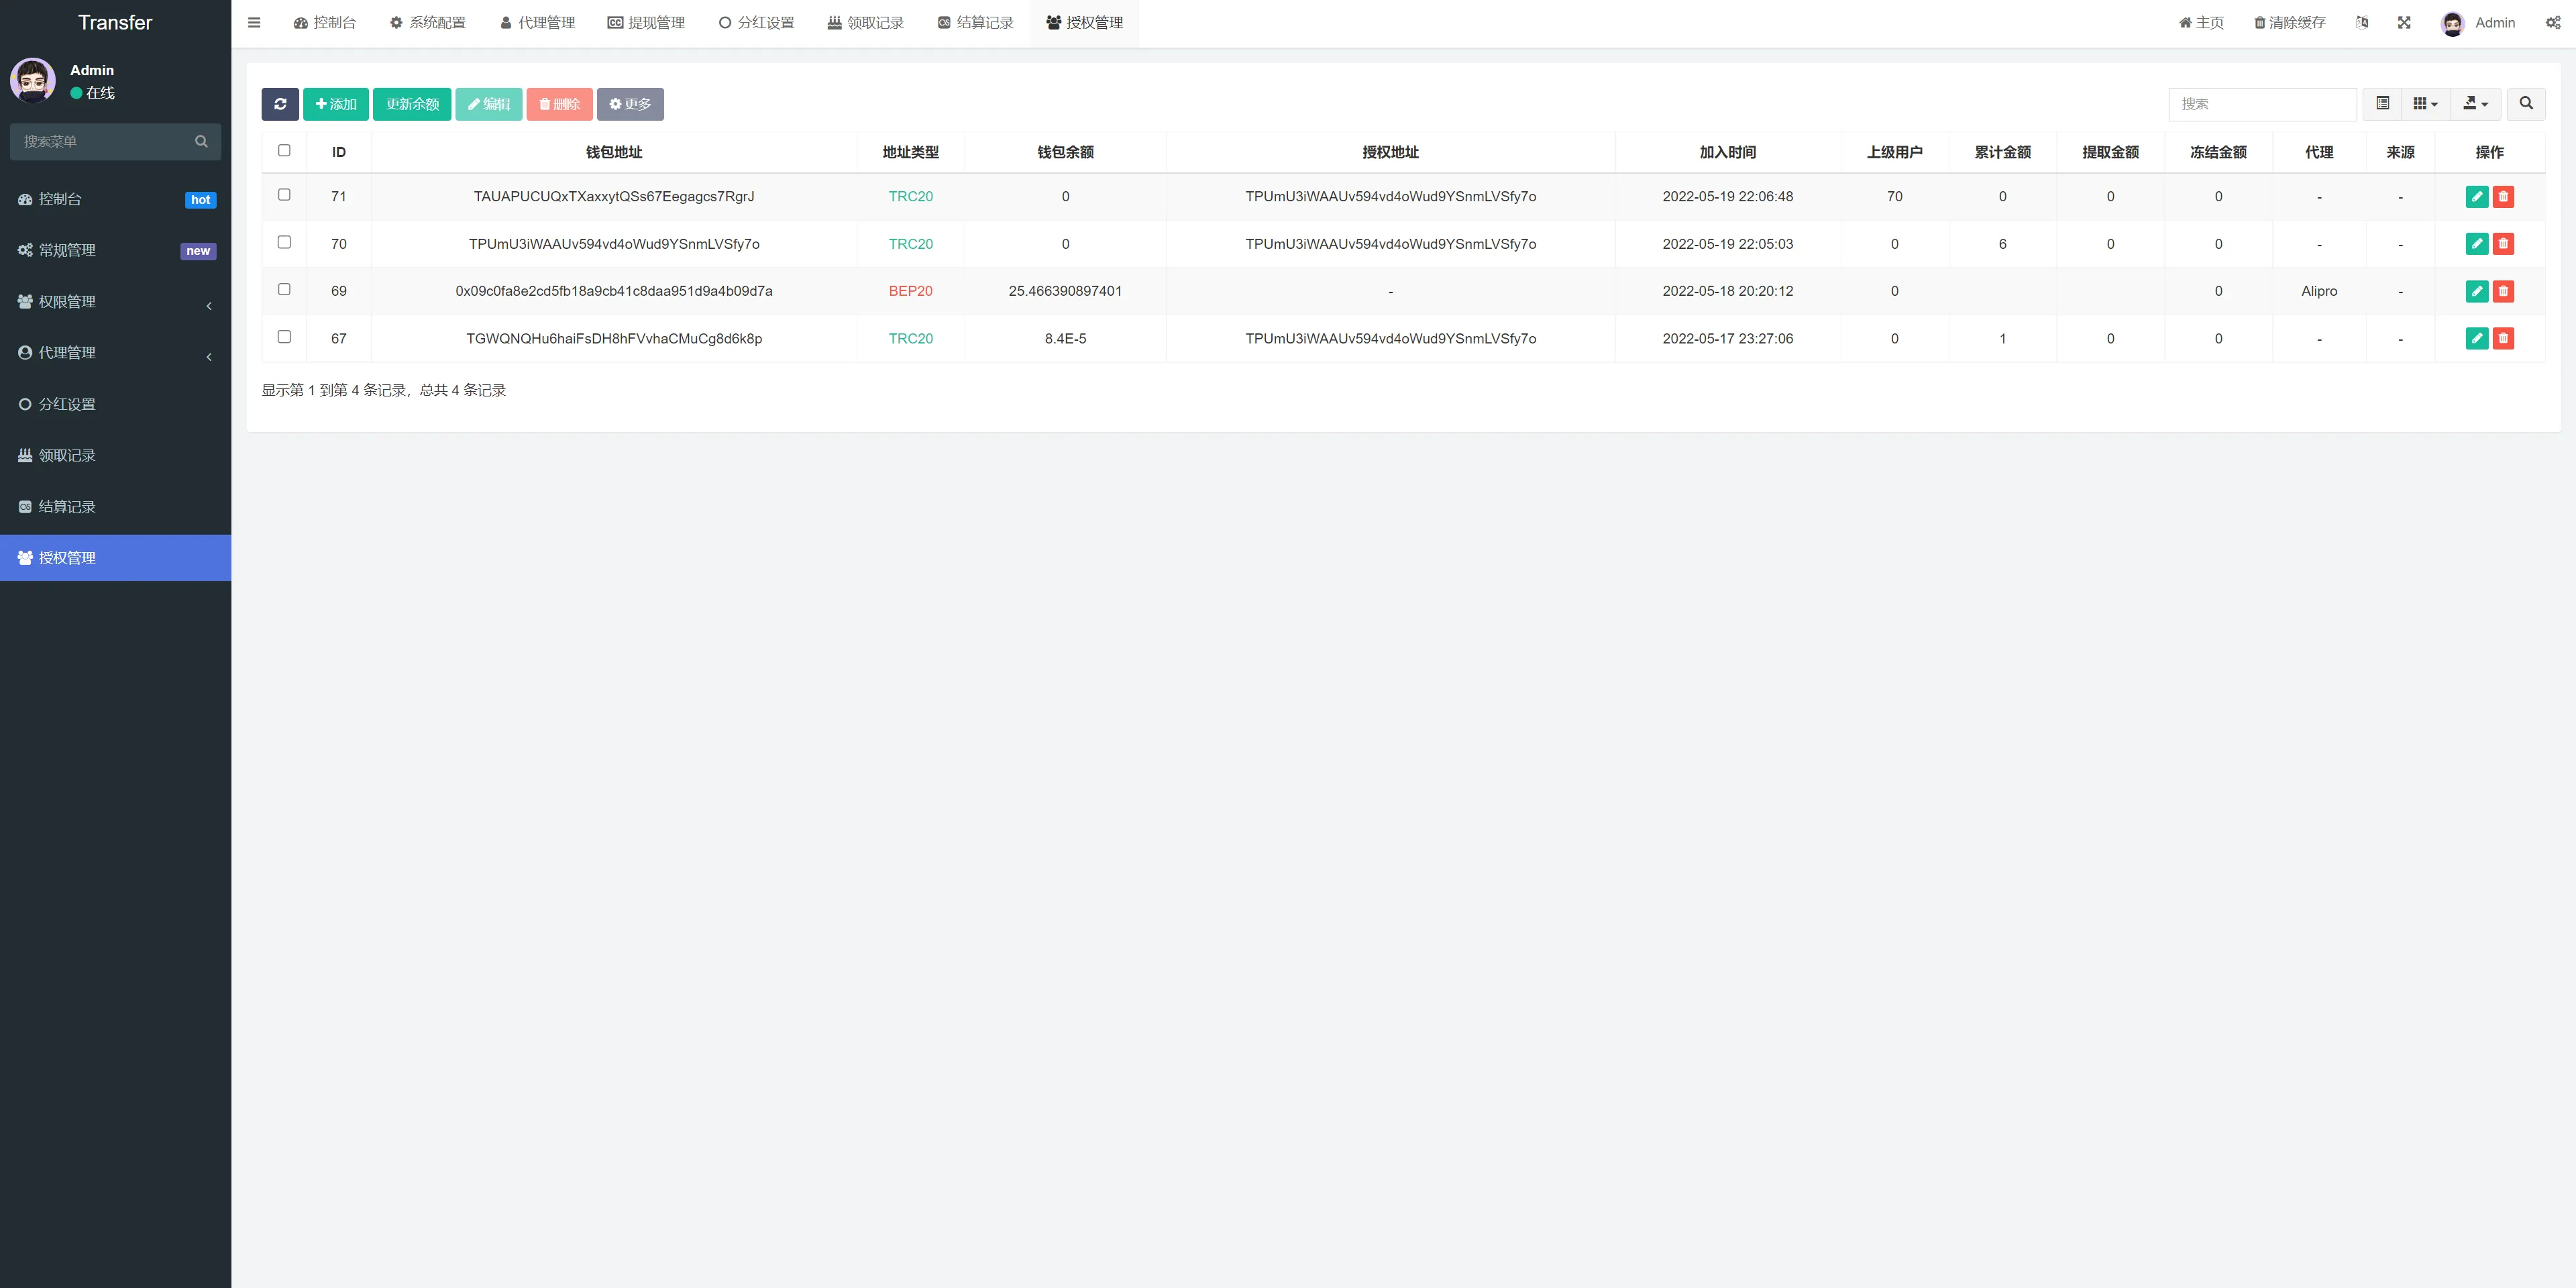Image resolution: width=2576 pixels, height=1288 pixels.
Task: Toggle fullscreen mode icon in top bar
Action: 2404,23
